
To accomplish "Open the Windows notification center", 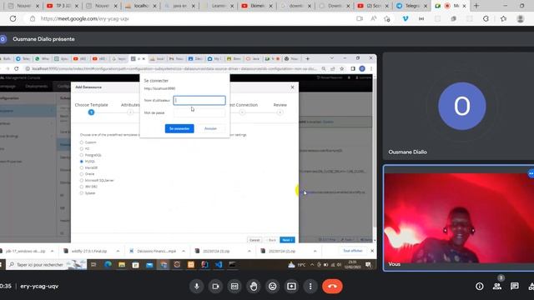I will tap(368, 265).
